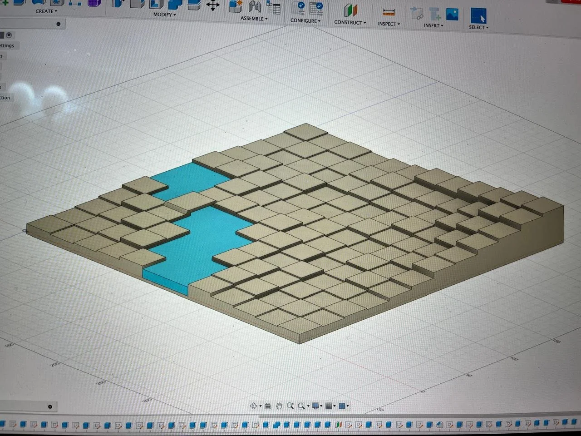Click the Look At icon in the navigation bar
The height and width of the screenshot is (436, 581).
click(268, 406)
